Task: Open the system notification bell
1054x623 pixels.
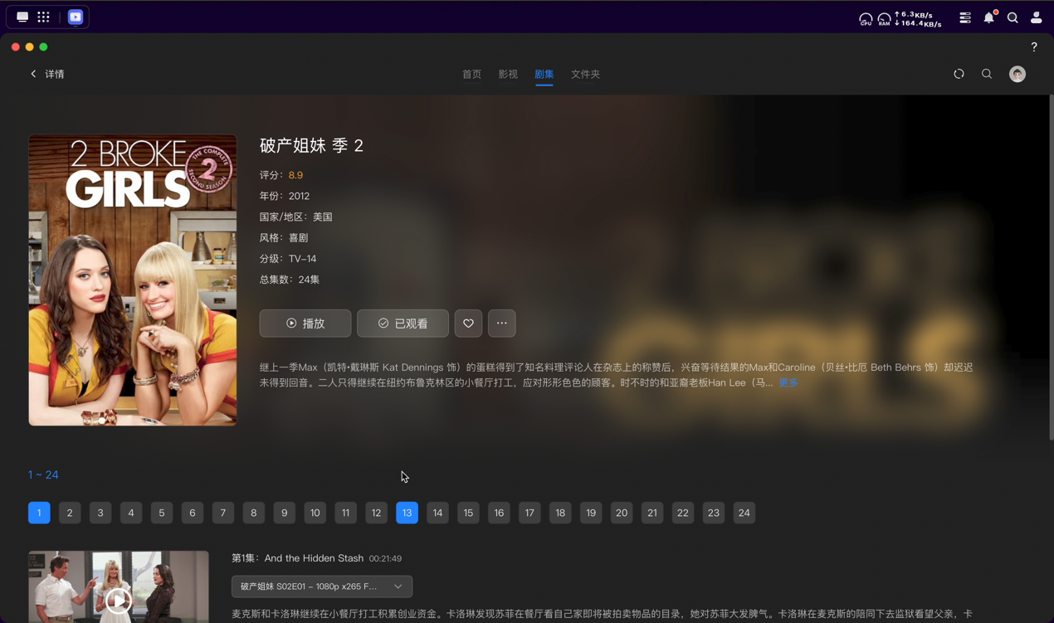Action: pyautogui.click(x=988, y=17)
